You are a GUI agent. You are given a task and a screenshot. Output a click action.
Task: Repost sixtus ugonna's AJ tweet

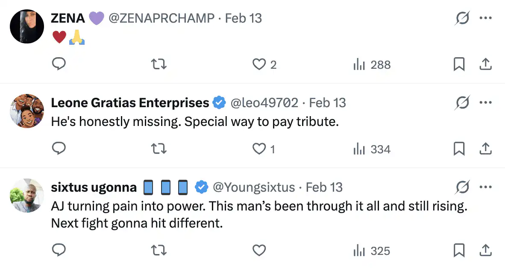coord(159,251)
